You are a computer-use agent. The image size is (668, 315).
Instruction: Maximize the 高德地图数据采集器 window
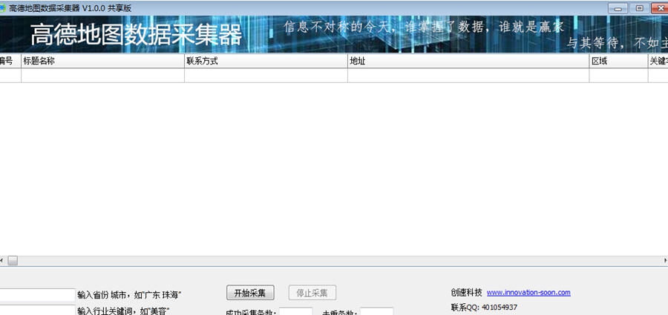click(640, 8)
